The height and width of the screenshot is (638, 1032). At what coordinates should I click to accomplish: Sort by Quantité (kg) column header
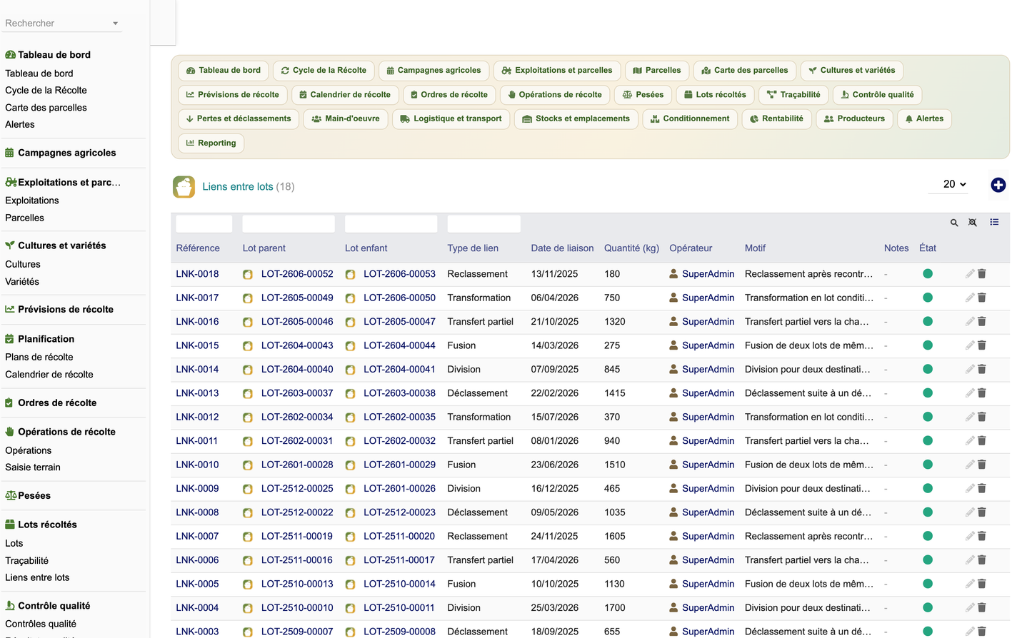631,248
